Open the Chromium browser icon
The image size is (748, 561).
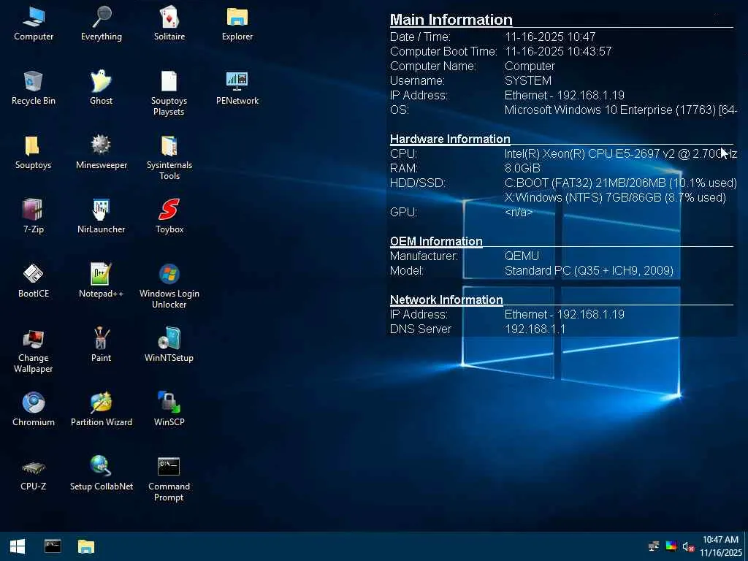(x=34, y=409)
